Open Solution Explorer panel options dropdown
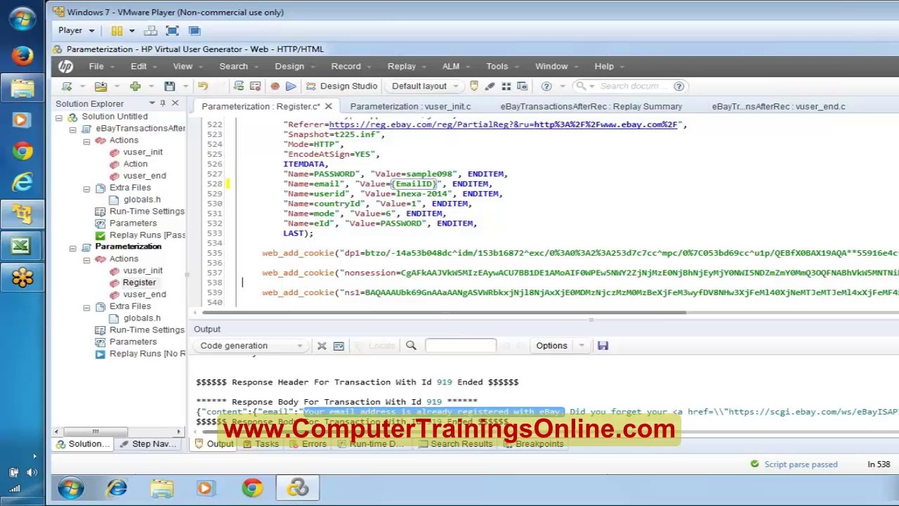 pyautogui.click(x=151, y=103)
